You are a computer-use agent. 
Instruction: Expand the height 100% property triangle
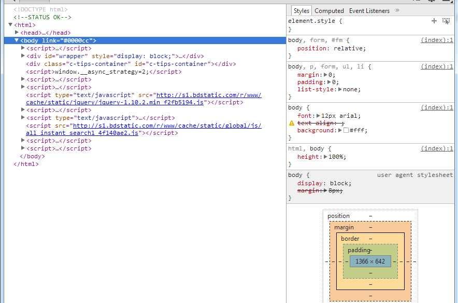pyautogui.click(x=325, y=157)
